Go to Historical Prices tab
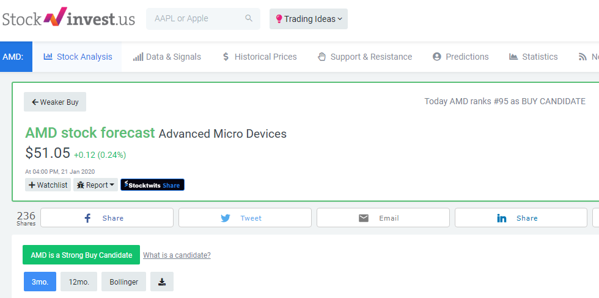This screenshot has height=298, width=599. coord(259,57)
